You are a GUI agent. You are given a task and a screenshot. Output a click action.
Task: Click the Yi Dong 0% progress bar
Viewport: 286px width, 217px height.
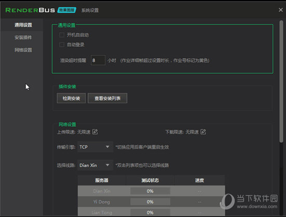[x=150, y=202]
